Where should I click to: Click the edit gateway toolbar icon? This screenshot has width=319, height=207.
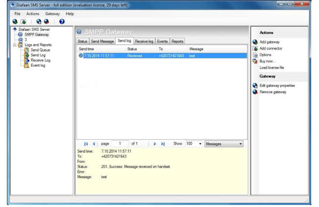point(39,22)
